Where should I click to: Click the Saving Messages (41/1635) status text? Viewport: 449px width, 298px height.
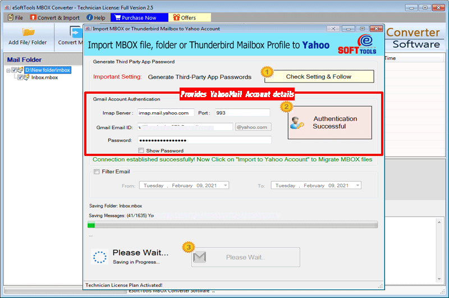click(x=121, y=216)
